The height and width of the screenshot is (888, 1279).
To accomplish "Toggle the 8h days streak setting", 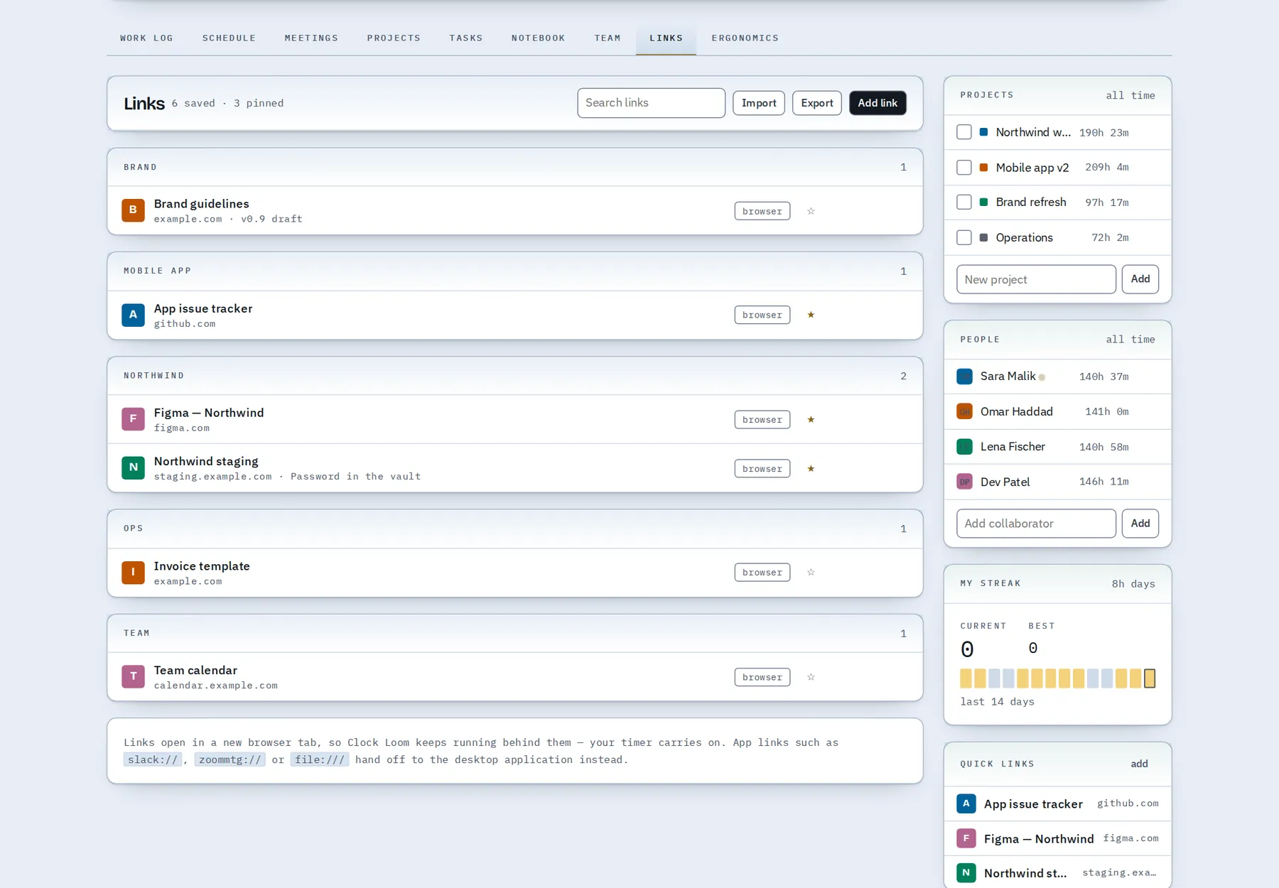I will click(x=1134, y=584).
